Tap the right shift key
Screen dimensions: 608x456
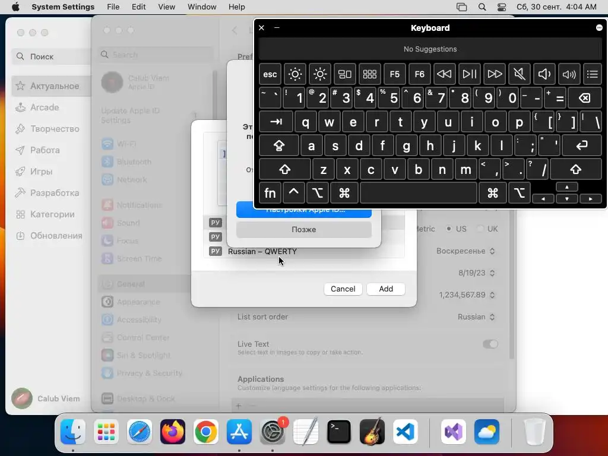[x=576, y=169]
